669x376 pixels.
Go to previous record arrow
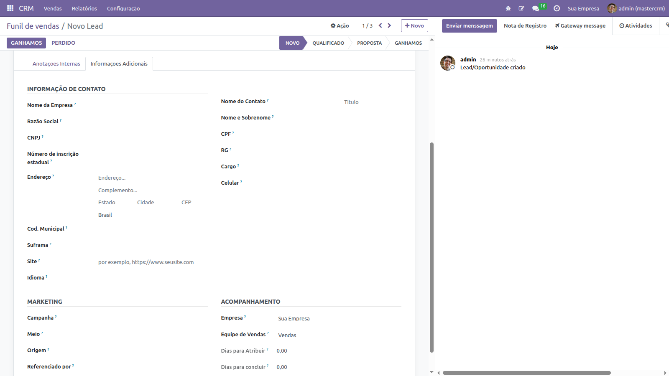pyautogui.click(x=380, y=25)
